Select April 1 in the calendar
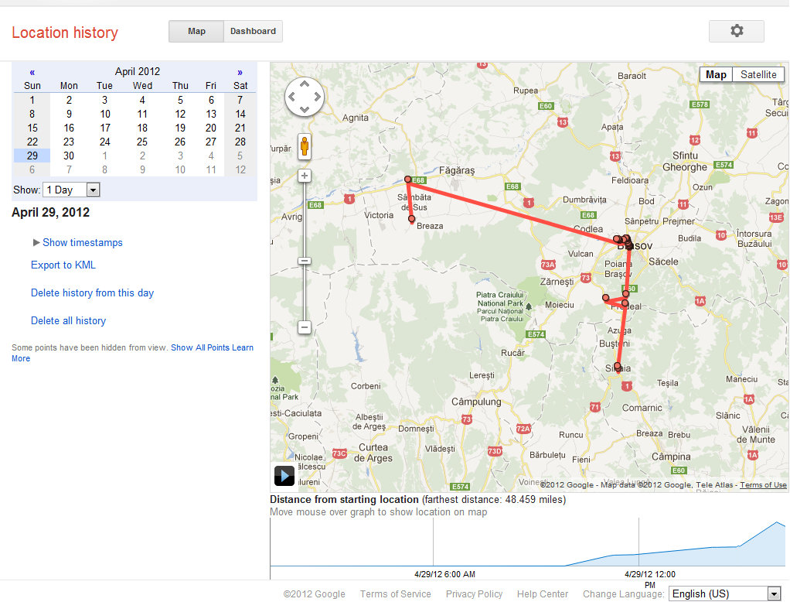790x602 pixels. (x=32, y=101)
